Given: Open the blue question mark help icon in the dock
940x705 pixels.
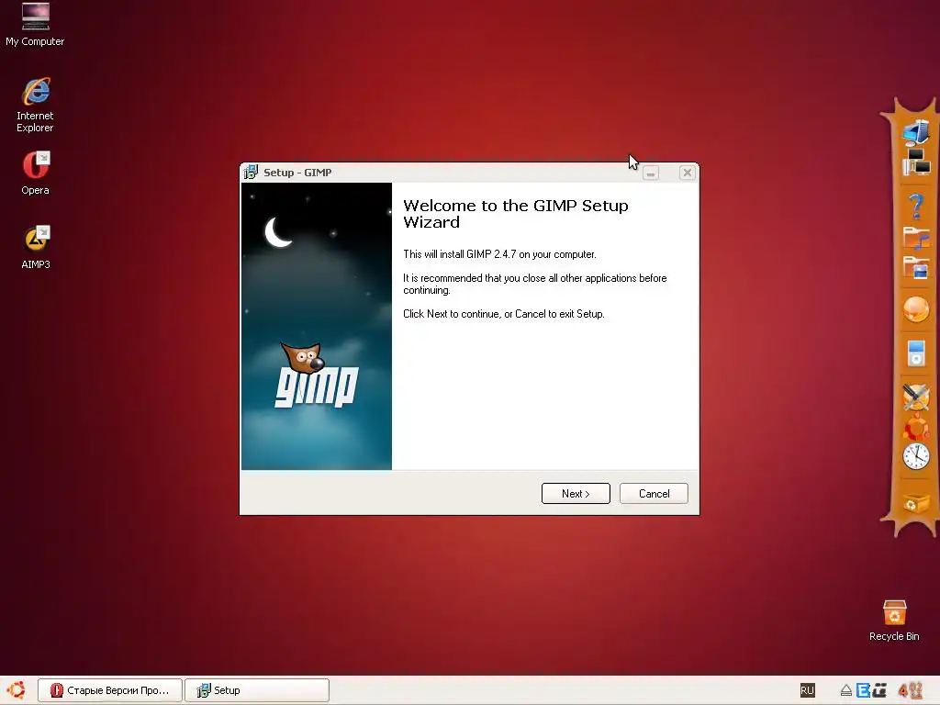Looking at the screenshot, I should (915, 207).
